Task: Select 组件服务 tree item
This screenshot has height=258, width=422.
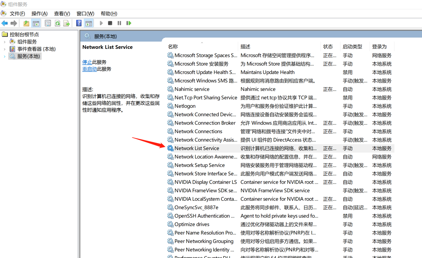Action: (27, 42)
